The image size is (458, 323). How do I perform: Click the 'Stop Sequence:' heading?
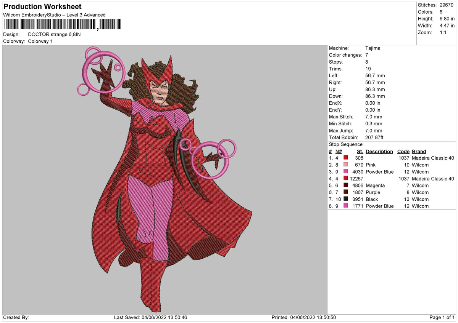point(346,144)
